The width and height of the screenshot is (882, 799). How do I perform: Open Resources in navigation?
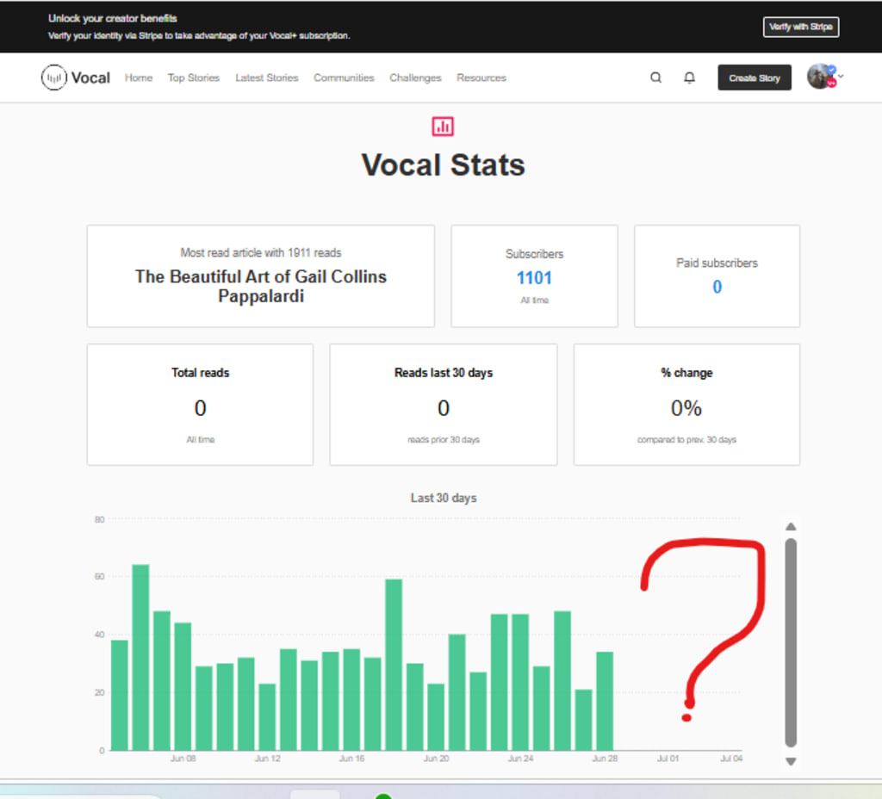pos(481,77)
